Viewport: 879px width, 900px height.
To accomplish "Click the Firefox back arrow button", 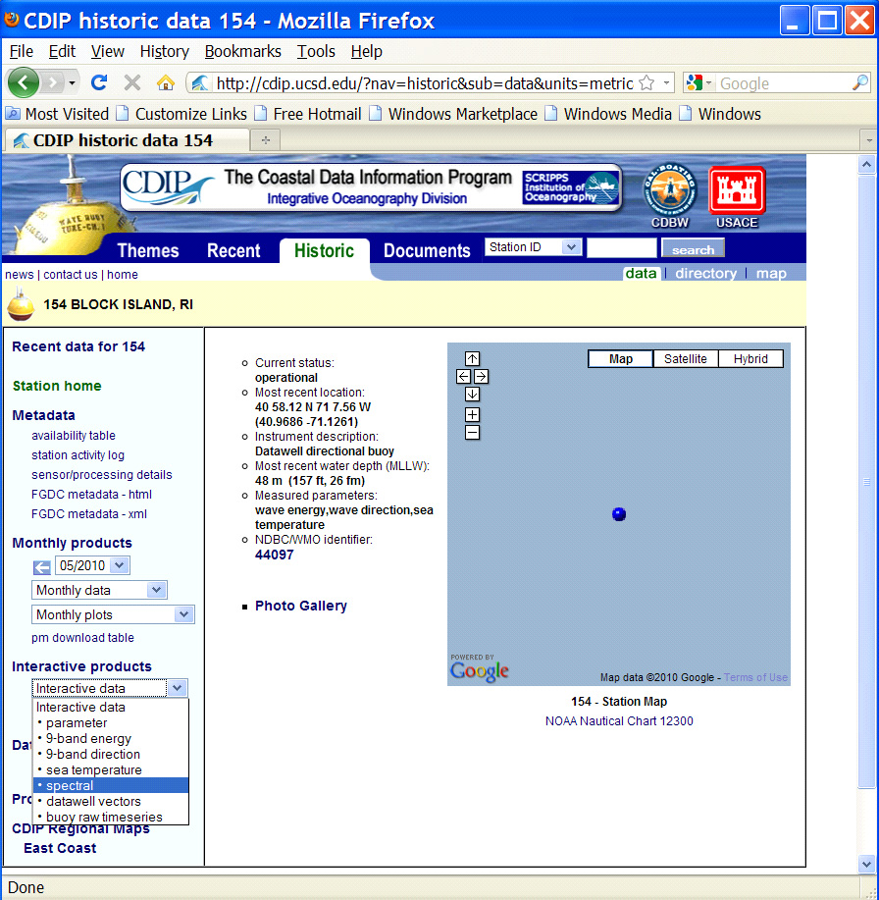I will point(23,83).
